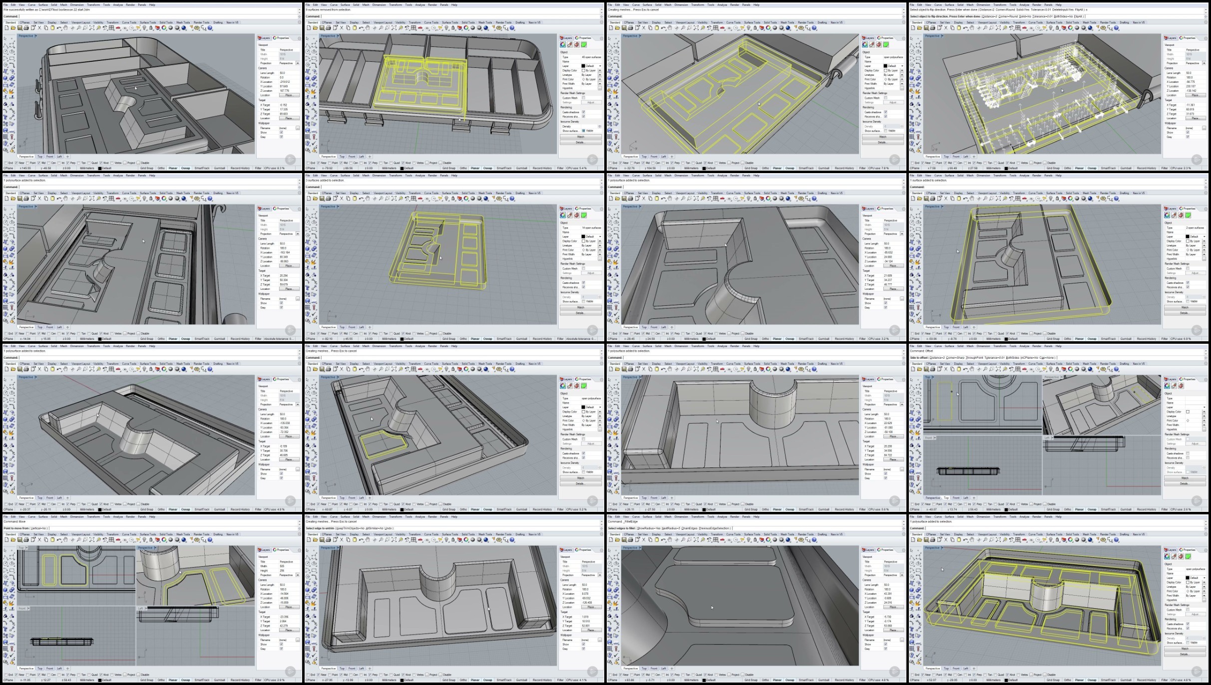Toggle Mid osnap checkbox in 'Command: Offset' frame
Viewport: 1211px width, 685px height.
click(x=945, y=504)
